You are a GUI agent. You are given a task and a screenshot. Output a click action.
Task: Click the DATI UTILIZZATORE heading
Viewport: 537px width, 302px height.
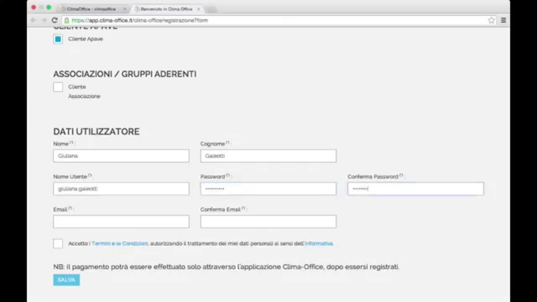pos(96,132)
